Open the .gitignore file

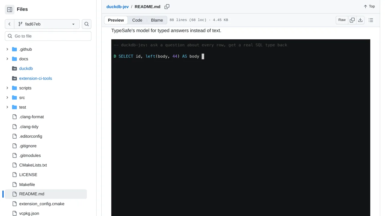click(x=28, y=146)
